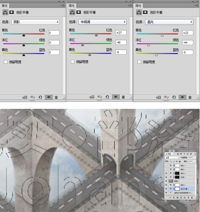Open the 色调 dropdown showing 高光
200x212 pixels.
coord(169,22)
